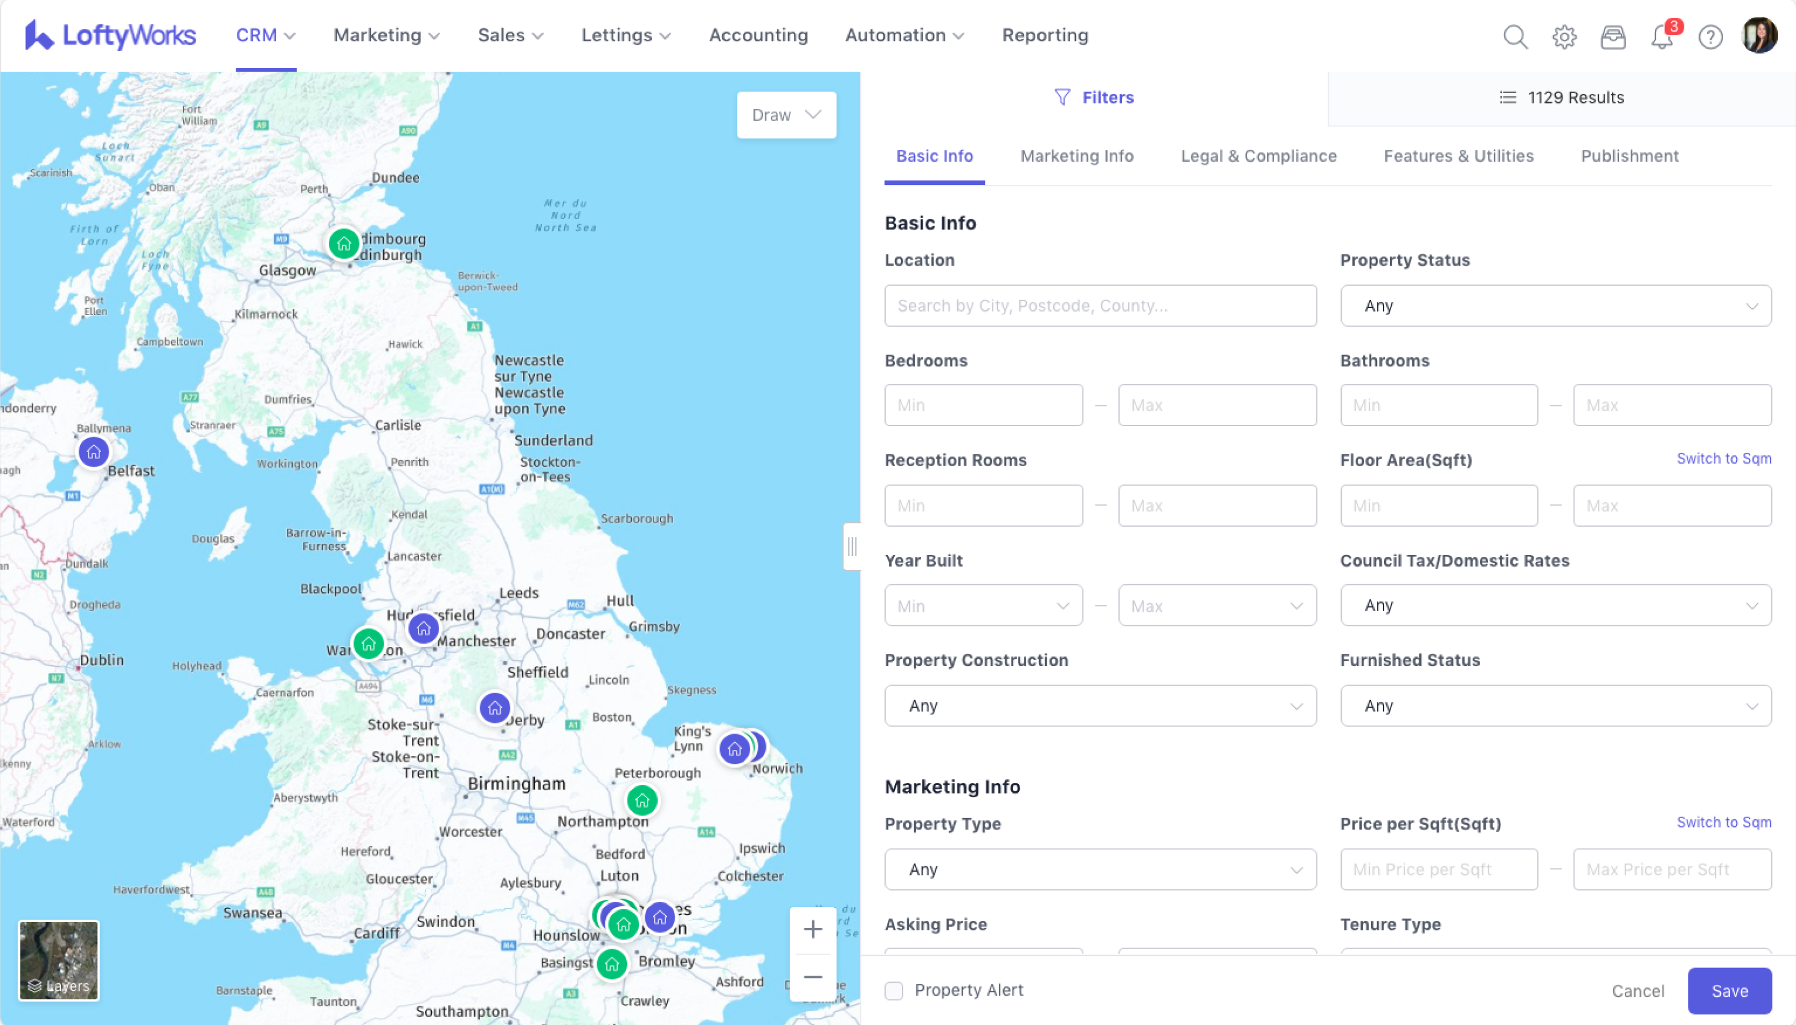Click the Layers satellite map thumbnail
Viewport: 1796px width, 1025px height.
[58, 960]
